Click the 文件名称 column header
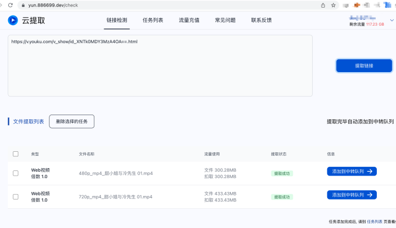Viewport: 396px width, 228px height. (x=87, y=154)
